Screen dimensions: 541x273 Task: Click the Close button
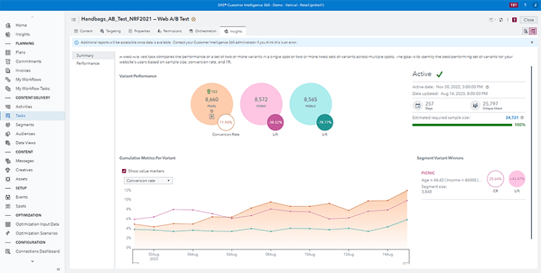(x=529, y=20)
